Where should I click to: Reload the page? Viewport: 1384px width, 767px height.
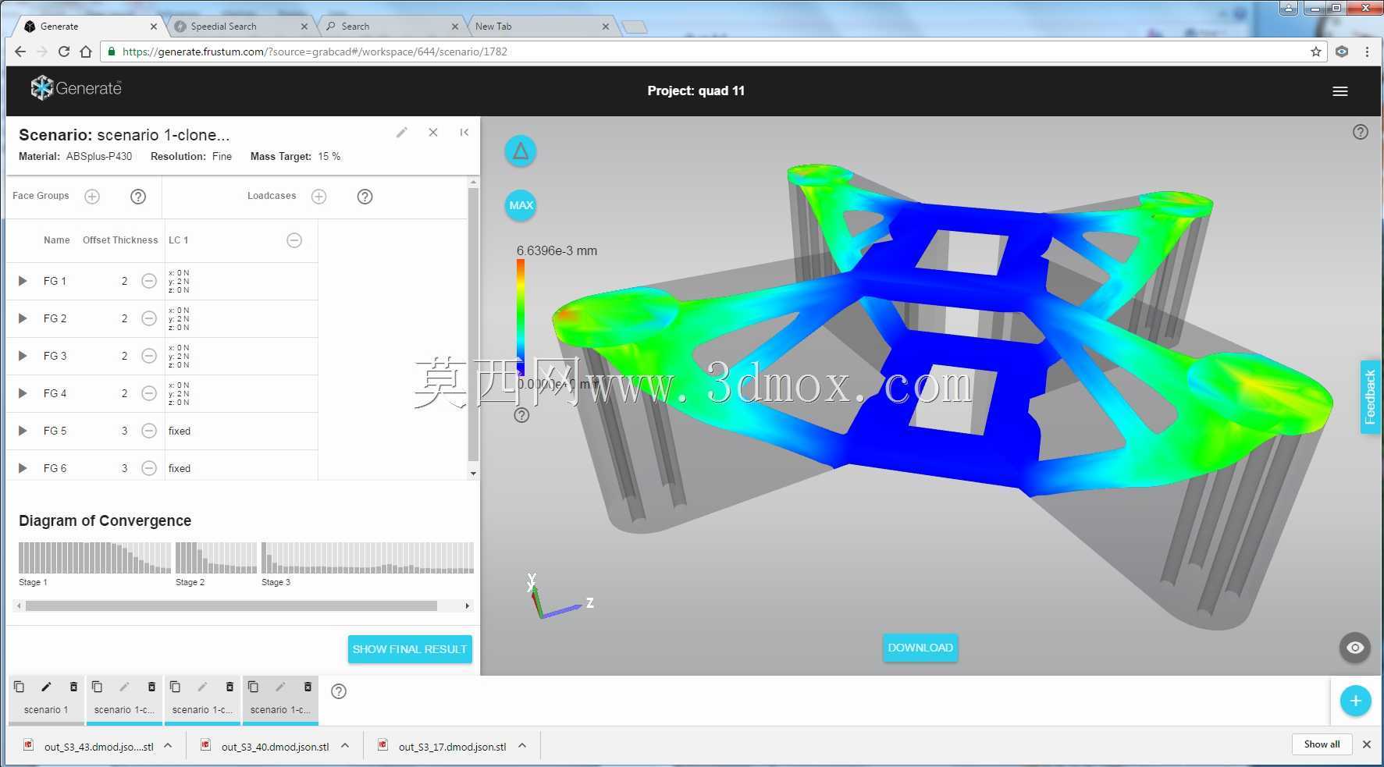tap(64, 51)
